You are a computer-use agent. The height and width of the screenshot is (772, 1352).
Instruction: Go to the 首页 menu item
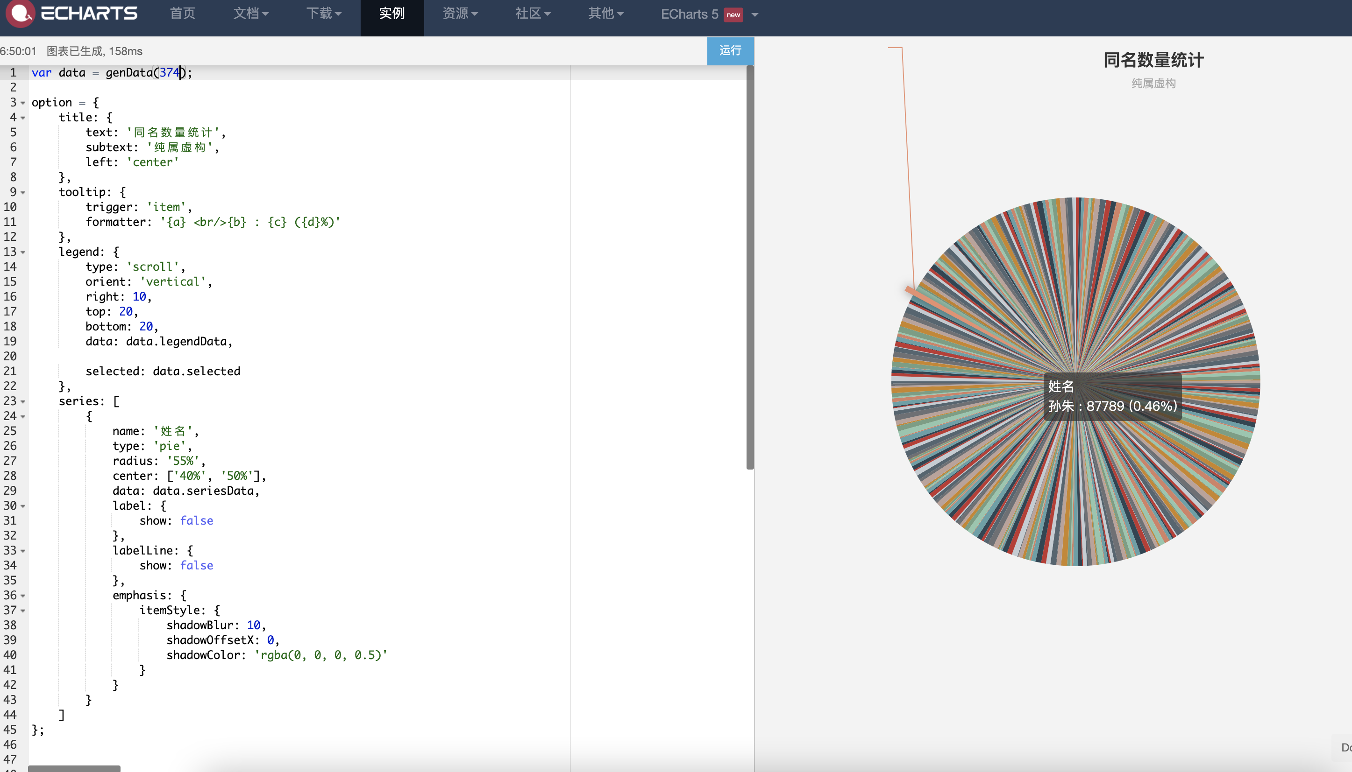[183, 13]
